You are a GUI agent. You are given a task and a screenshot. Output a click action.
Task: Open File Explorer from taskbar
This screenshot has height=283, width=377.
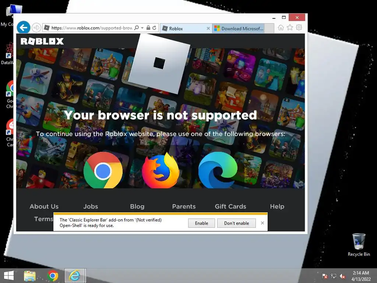coord(30,276)
